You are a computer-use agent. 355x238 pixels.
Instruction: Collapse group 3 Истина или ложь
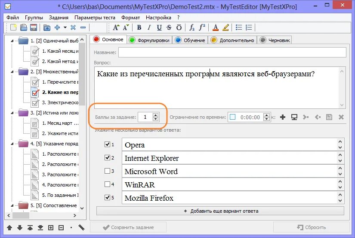coord(12,113)
